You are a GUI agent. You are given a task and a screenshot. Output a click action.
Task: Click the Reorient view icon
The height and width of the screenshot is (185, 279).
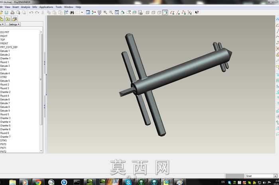click(x=123, y=12)
